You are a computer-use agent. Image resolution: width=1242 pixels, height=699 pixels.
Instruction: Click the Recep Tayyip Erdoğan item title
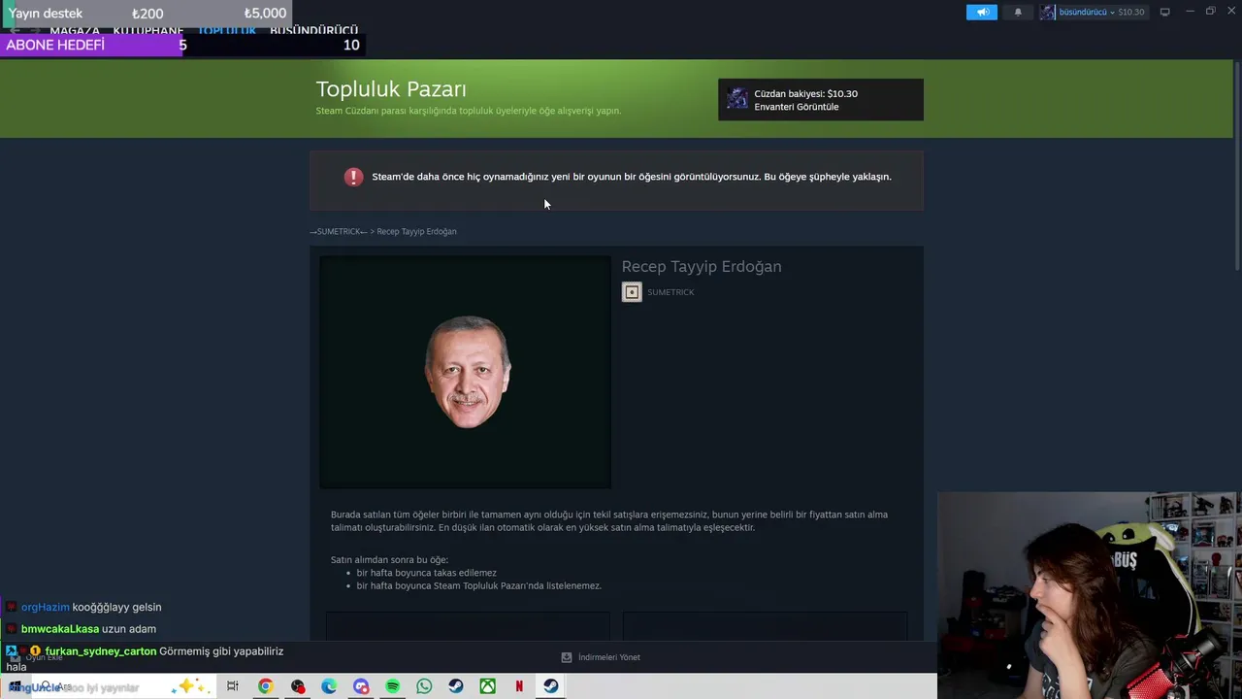(x=701, y=267)
